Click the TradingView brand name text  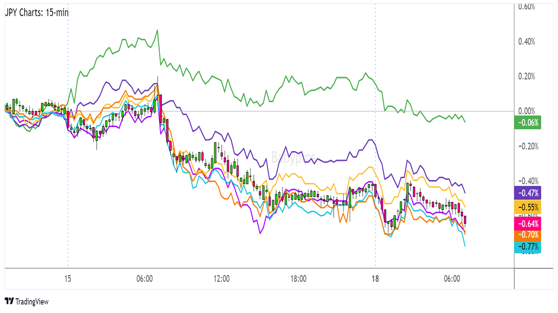(x=32, y=301)
